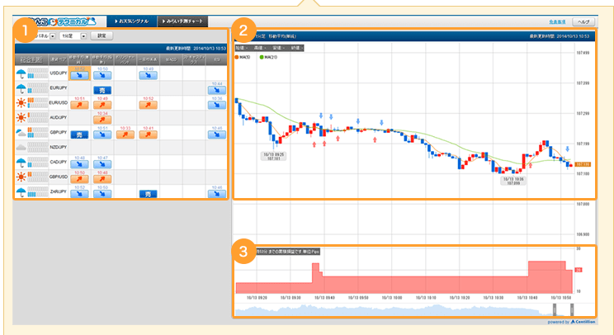Click EUR/USD Ichimoku buy arrow icon
The image size is (614, 335).
click(148, 105)
